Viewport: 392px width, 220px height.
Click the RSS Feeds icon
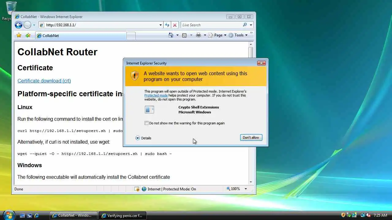(x=184, y=35)
